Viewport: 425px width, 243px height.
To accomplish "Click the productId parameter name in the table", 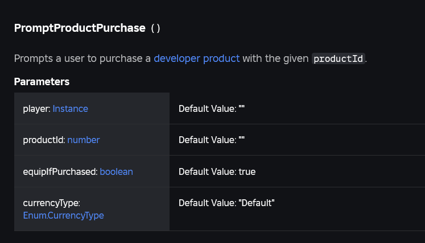I will 44,140.
